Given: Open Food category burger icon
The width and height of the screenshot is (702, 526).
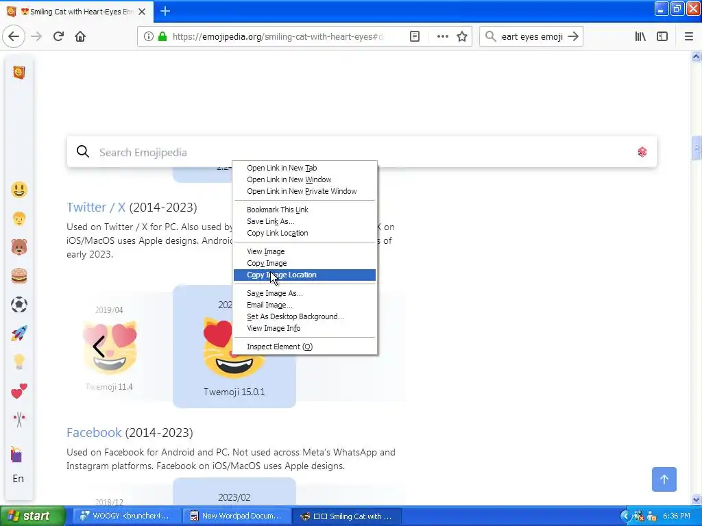Looking at the screenshot, I should tap(19, 276).
